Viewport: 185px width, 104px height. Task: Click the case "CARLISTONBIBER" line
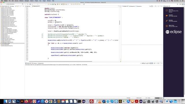(53, 17)
